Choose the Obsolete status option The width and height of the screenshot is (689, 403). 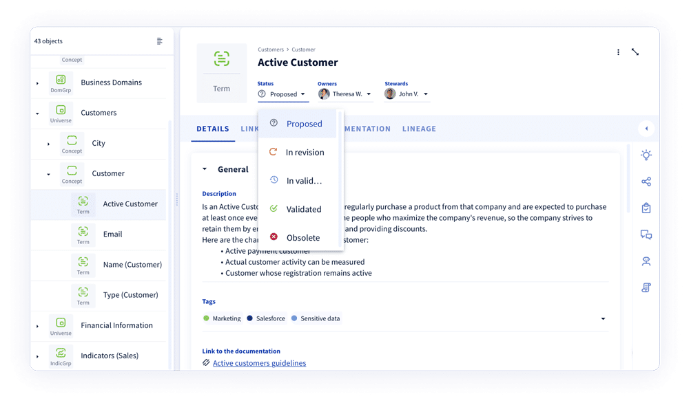(302, 238)
